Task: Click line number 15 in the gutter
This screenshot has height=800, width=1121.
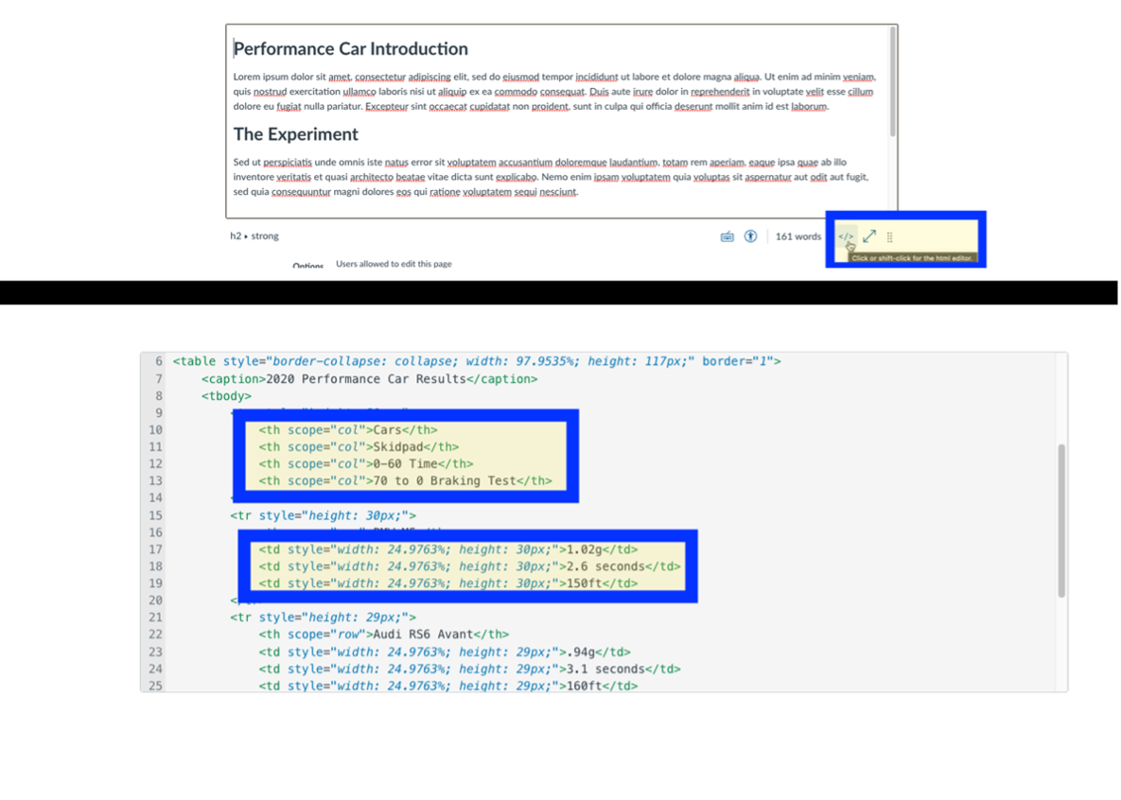Action: [x=155, y=515]
